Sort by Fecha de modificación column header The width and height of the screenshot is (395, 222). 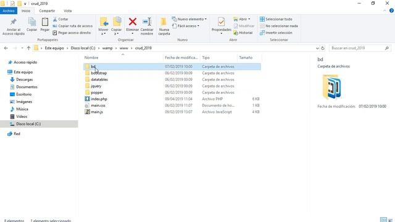[x=181, y=57]
